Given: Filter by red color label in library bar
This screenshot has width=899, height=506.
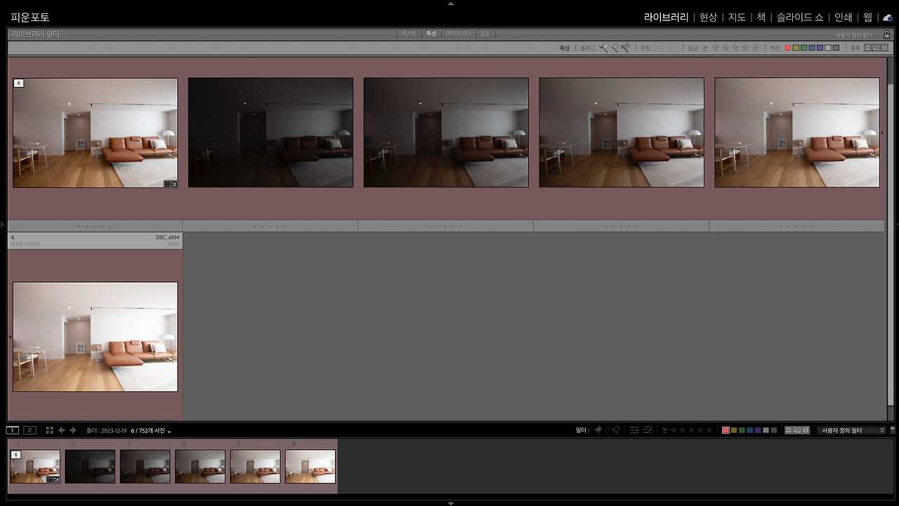Looking at the screenshot, I should [788, 48].
